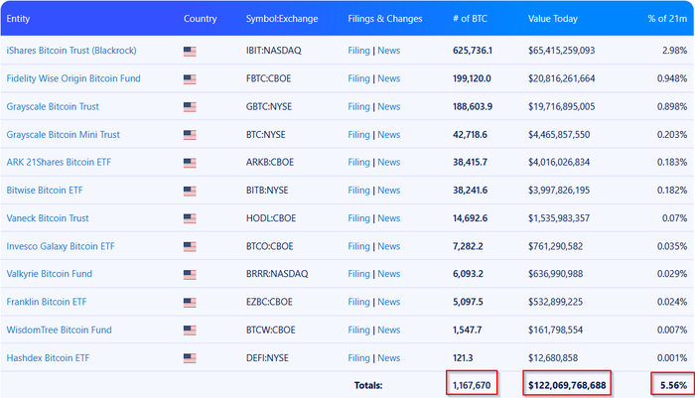Click the Entity column header
This screenshot has width=695, height=398.
pos(20,19)
